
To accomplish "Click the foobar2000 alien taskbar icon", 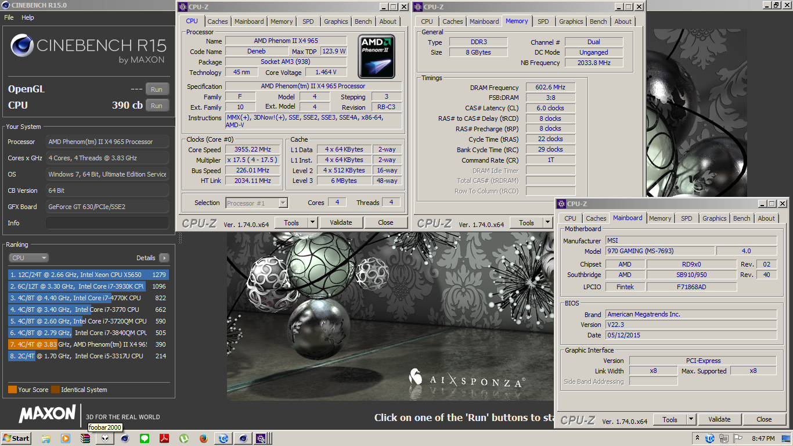I will 105,438.
